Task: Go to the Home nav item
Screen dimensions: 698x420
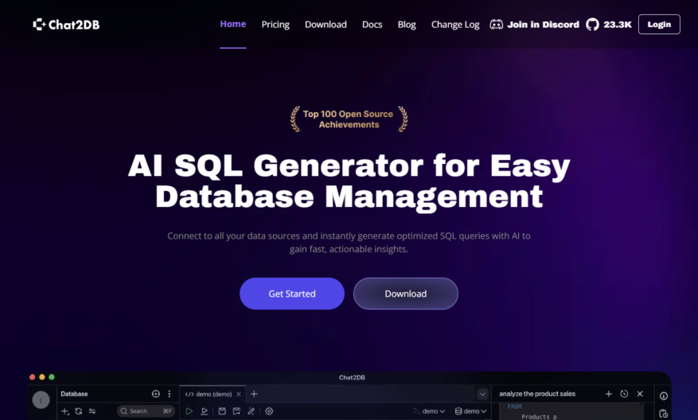Action: coord(233,24)
